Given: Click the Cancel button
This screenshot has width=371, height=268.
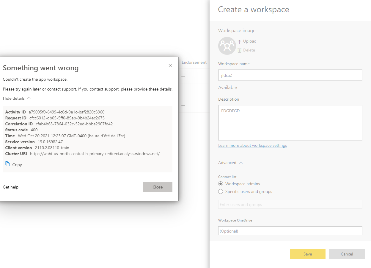Looking at the screenshot, I should click(347, 254).
